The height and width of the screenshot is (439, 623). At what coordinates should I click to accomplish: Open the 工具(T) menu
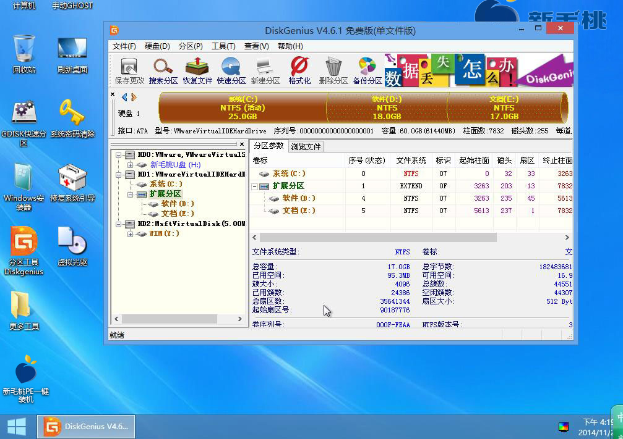pos(224,46)
